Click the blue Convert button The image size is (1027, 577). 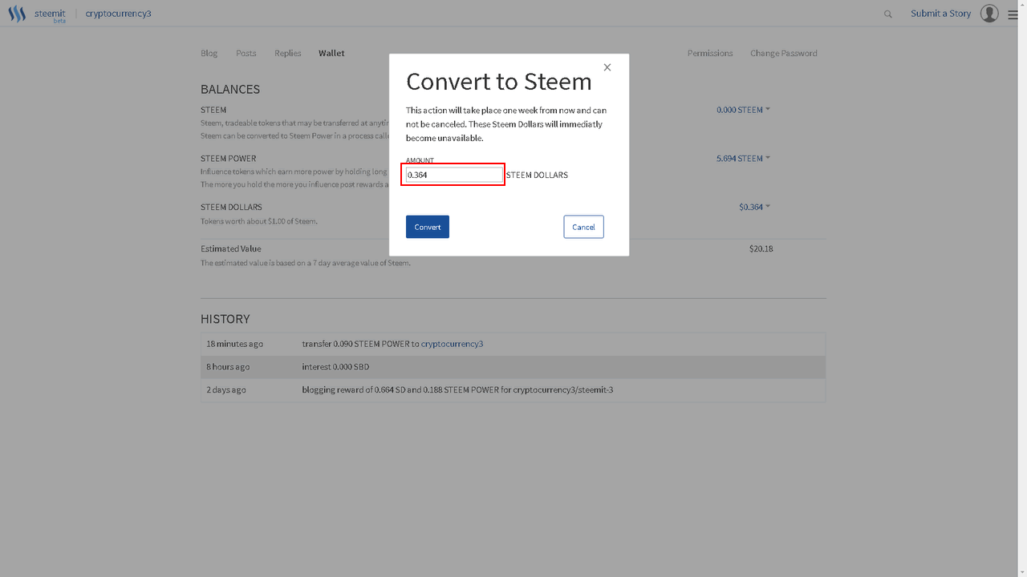(428, 227)
